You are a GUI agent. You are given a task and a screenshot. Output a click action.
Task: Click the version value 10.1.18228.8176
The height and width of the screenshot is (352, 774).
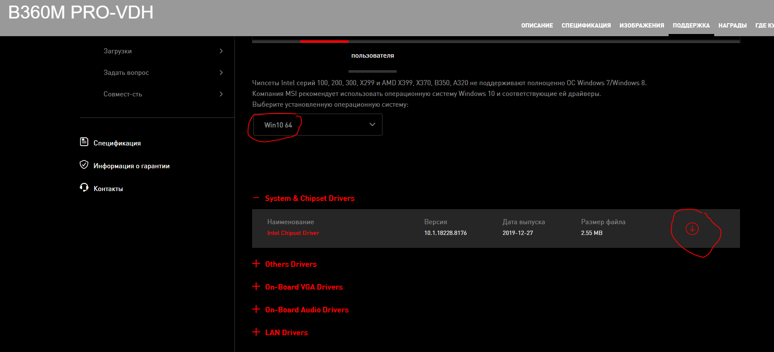pos(445,233)
